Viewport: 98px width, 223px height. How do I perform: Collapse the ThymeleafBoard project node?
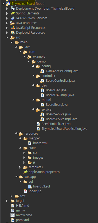tap(3, 4)
